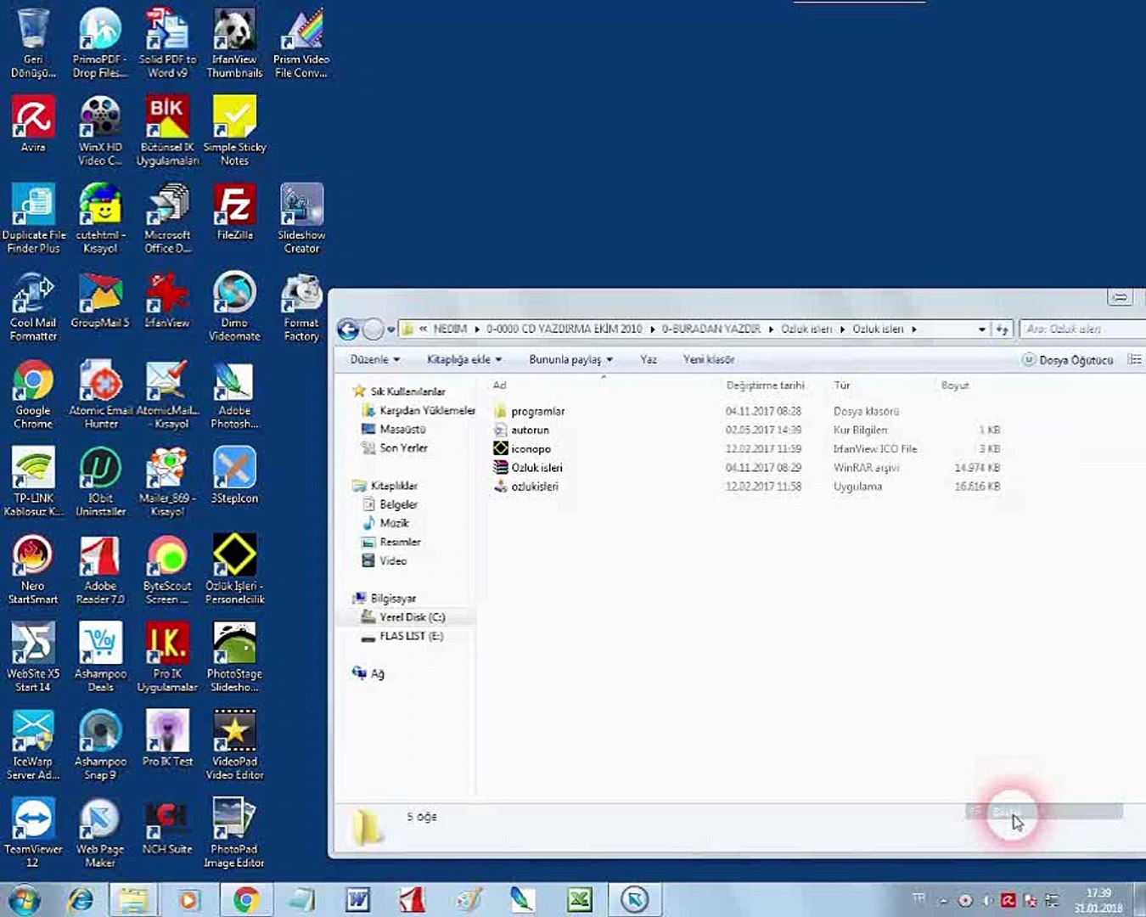Select the autorun setup file
Image resolution: width=1146 pixels, height=917 pixels.
click(530, 430)
